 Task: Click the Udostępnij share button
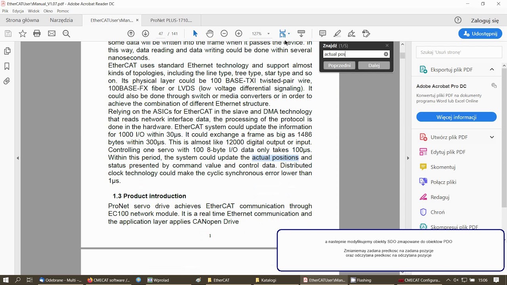click(480, 34)
